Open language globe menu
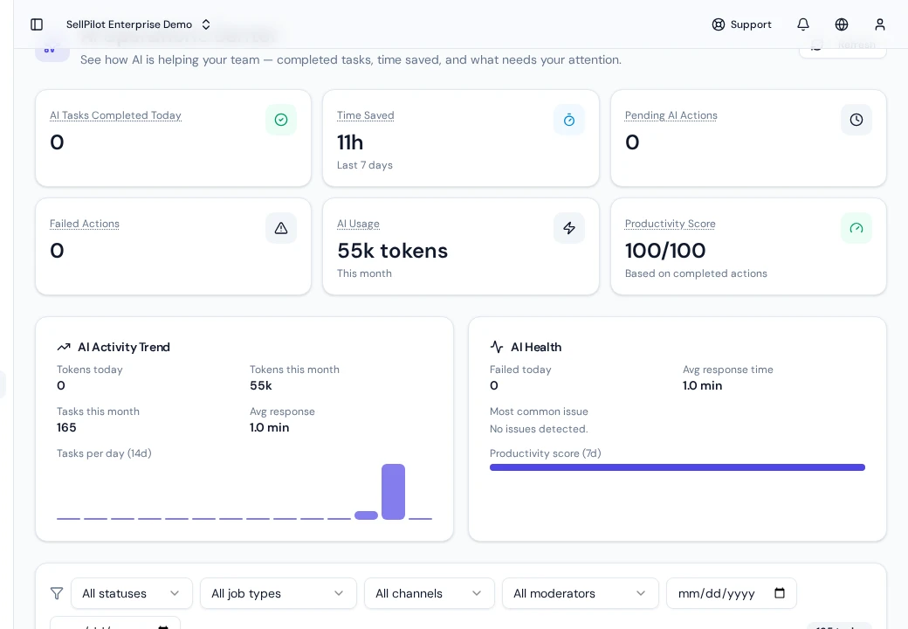908x629 pixels. pos(842,24)
